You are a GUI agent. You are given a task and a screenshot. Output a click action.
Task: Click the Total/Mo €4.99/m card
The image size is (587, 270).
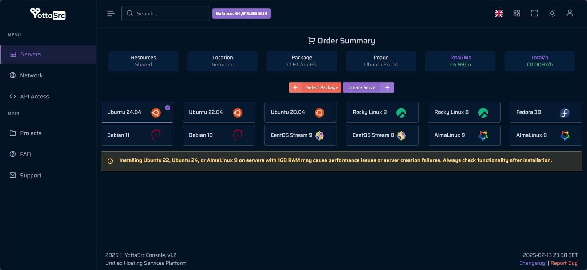point(460,61)
